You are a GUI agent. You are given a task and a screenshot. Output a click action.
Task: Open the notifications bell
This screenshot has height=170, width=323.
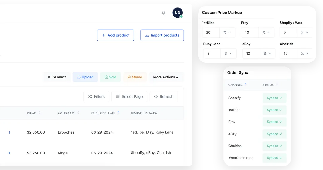coord(164,13)
